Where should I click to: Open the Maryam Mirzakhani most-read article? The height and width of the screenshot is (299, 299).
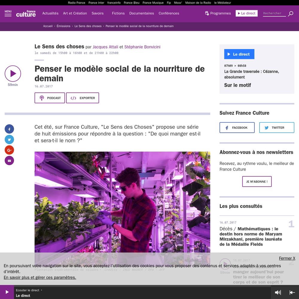(x=251, y=237)
